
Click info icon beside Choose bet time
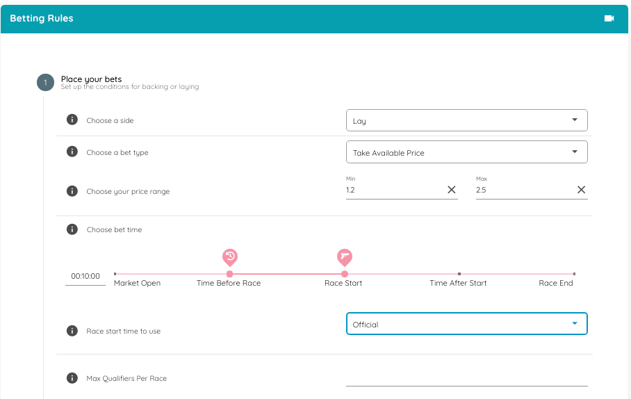click(x=72, y=229)
